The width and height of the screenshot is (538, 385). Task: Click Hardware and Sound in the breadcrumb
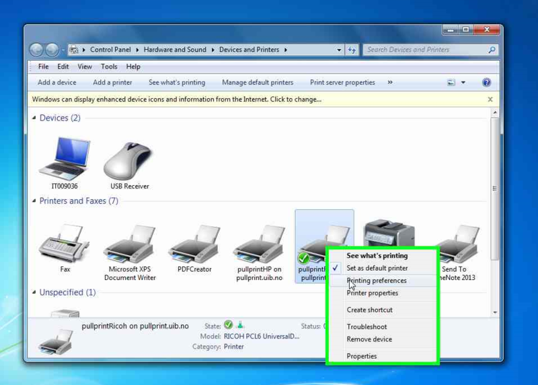tap(175, 50)
